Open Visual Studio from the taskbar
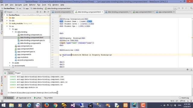 [73, 105]
